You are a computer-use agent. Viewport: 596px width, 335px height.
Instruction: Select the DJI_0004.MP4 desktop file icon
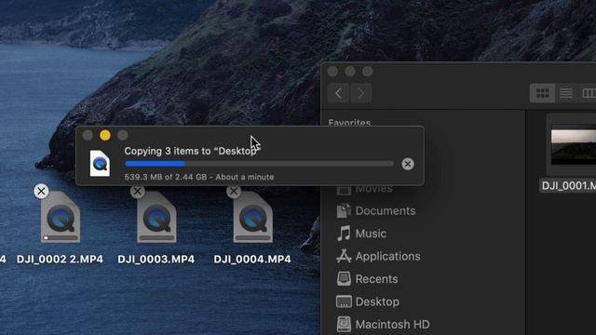(252, 217)
